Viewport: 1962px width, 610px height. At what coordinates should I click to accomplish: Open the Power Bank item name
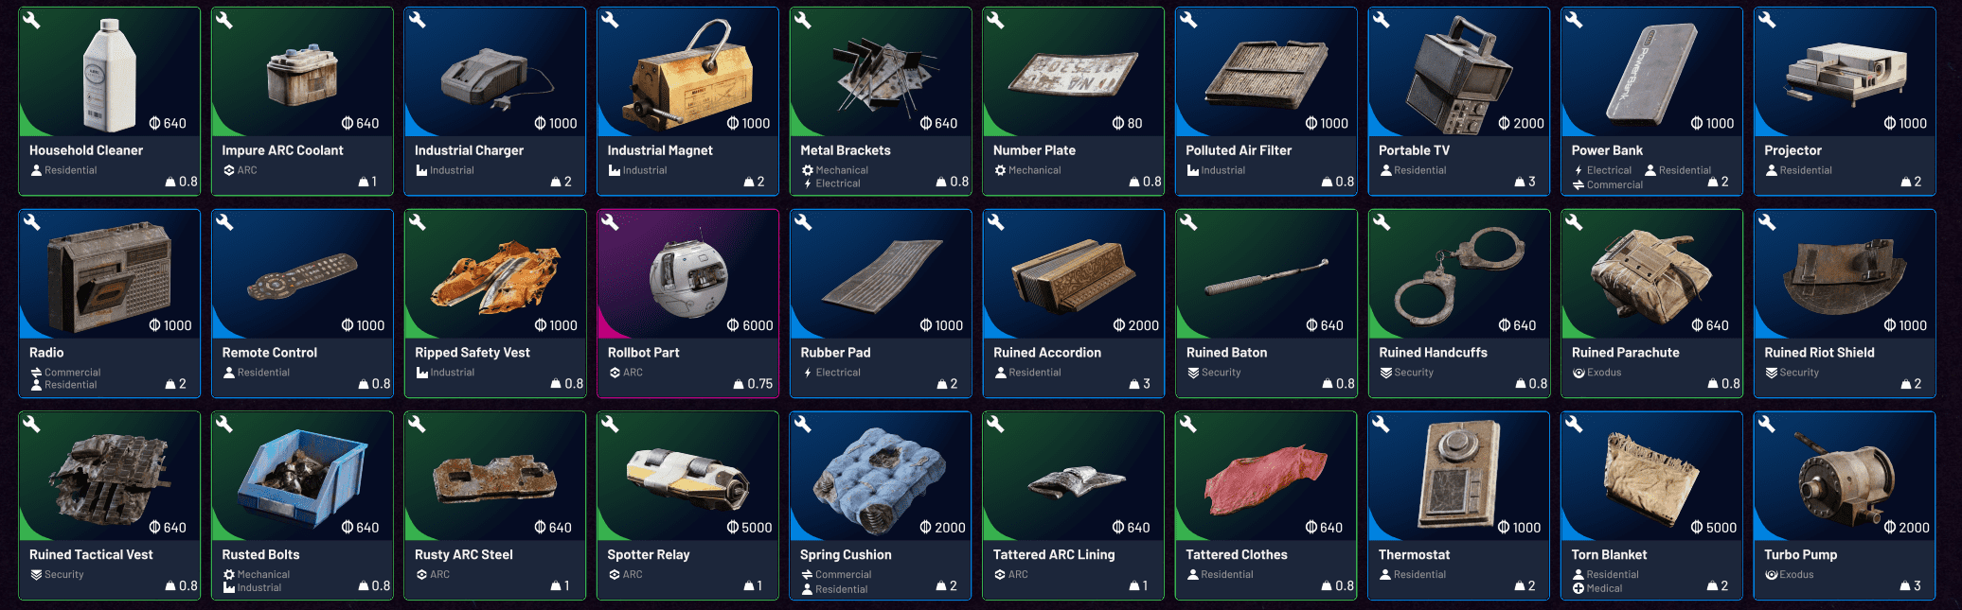click(1607, 150)
